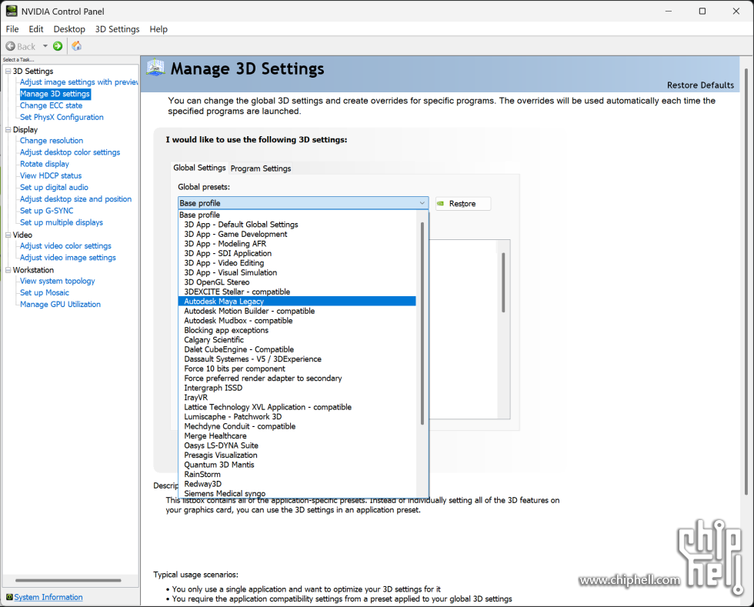Screen dimensions: 754x607
Task: Select Force 10 bits per component preset
Action: (297, 369)
